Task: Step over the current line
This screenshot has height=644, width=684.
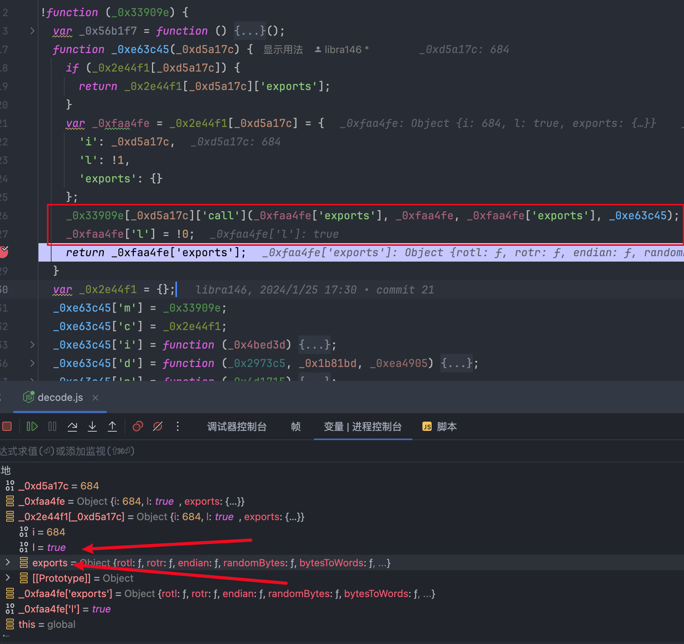Action: 72,426
